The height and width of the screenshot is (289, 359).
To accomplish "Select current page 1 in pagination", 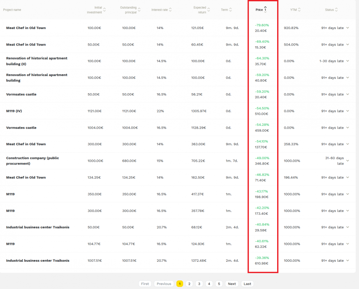I will [179, 284].
